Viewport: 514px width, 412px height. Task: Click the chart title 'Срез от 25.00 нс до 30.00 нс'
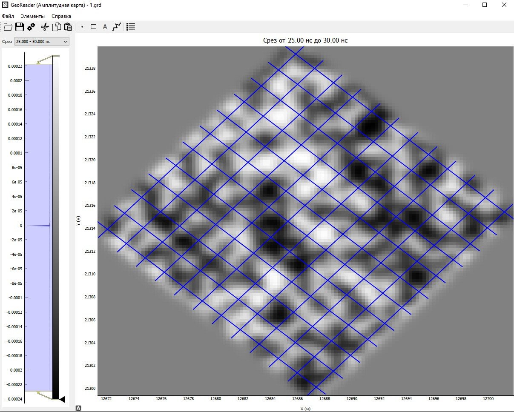(x=305, y=40)
